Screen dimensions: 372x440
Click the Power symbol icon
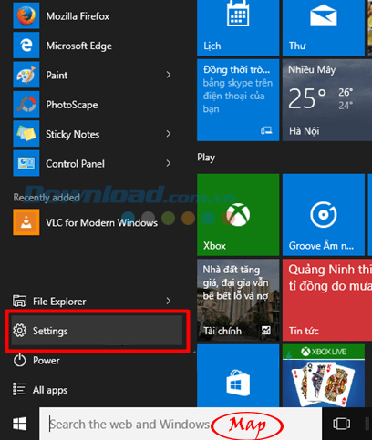[20, 361]
